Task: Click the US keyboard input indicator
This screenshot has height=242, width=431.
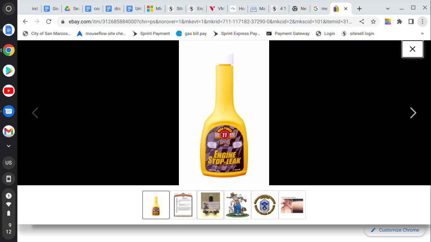Action: click(9, 163)
